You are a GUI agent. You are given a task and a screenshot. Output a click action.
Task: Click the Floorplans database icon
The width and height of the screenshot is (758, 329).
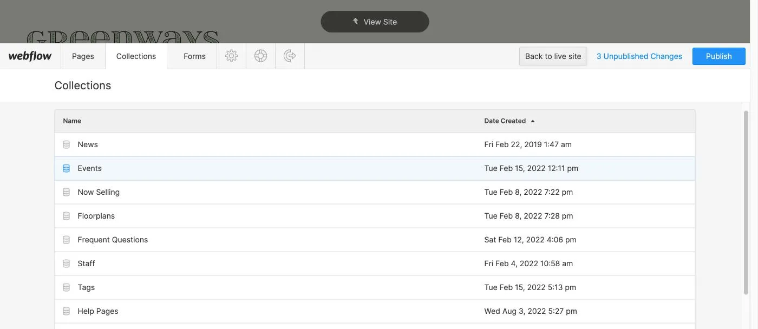(x=67, y=216)
